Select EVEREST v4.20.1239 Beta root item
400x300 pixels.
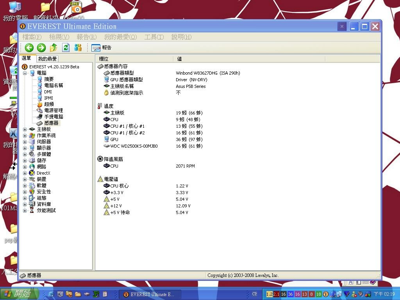click(x=54, y=67)
